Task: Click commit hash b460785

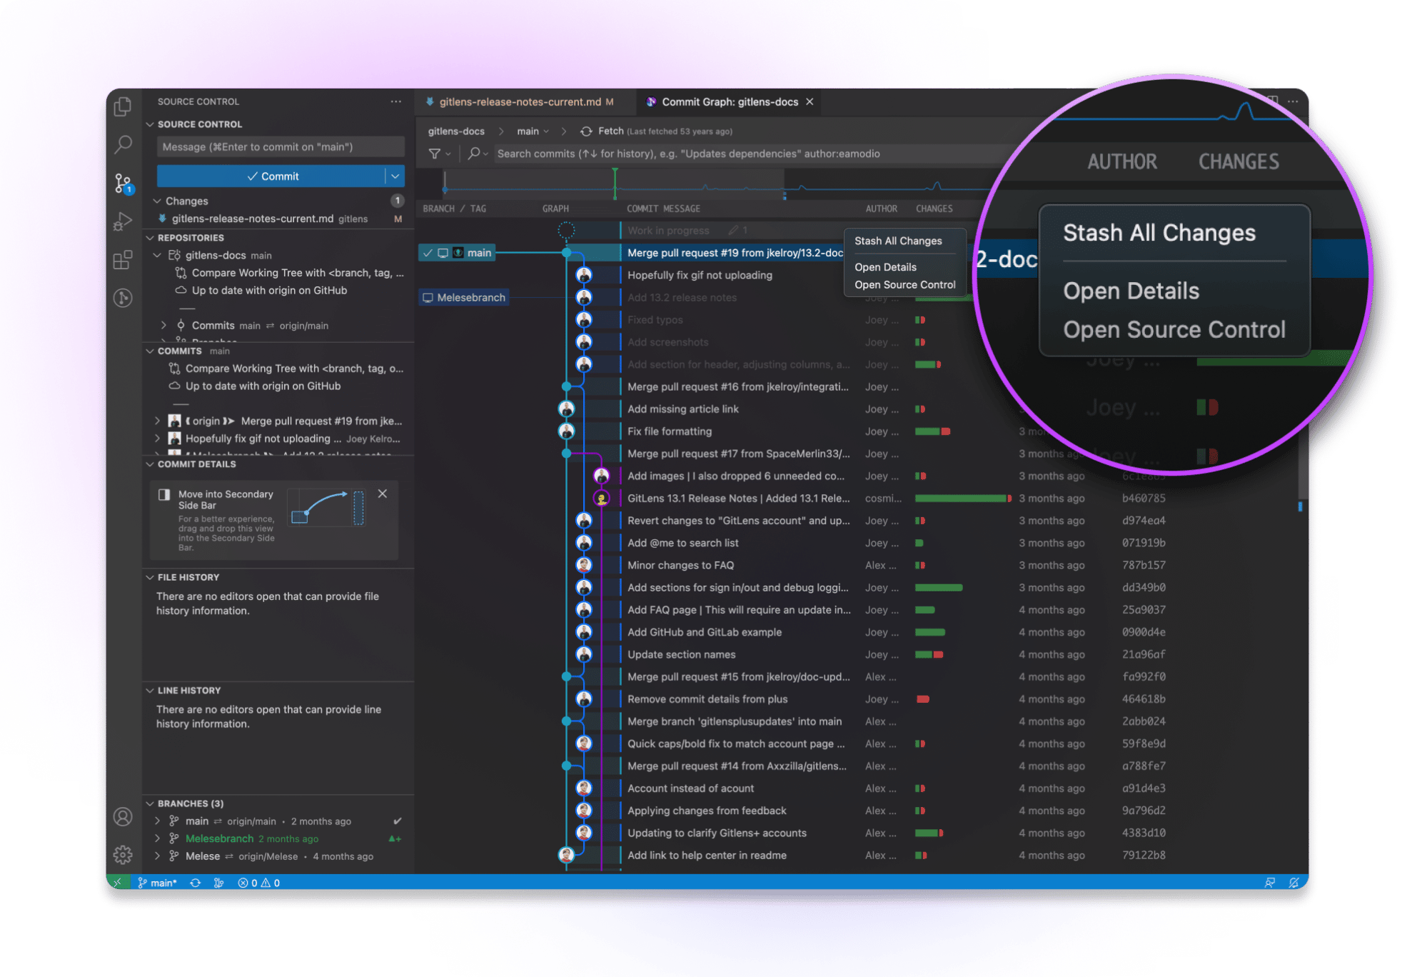Action: pyautogui.click(x=1144, y=498)
